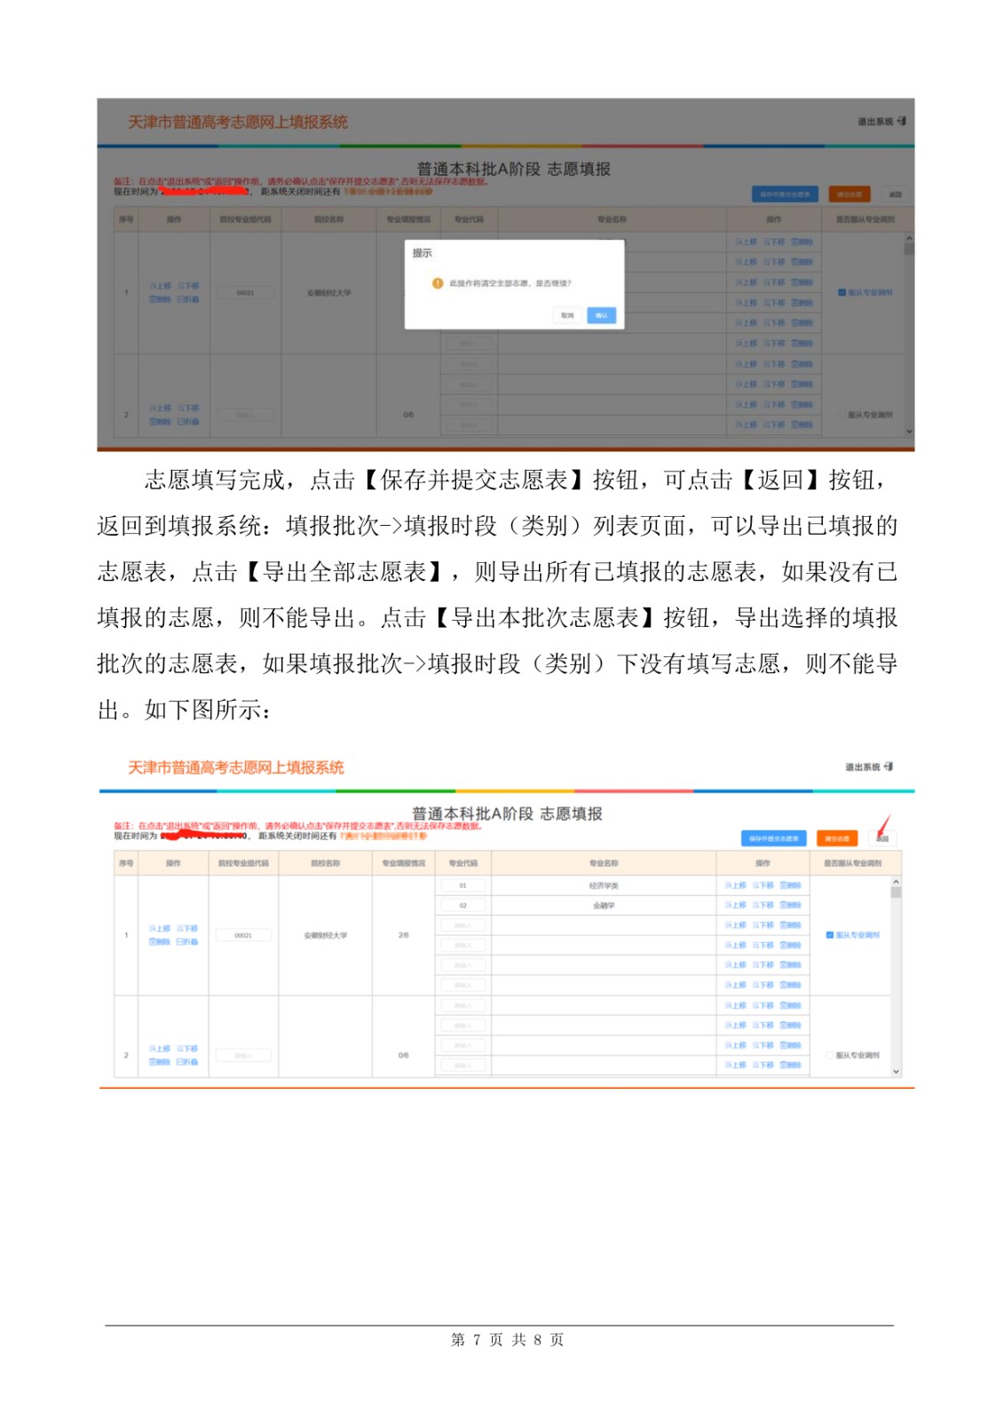Viewport: 1004px width, 1421px height.
Task: Toggle 服从专业调剂 for row 1 in upper screenshot
Action: tap(842, 292)
